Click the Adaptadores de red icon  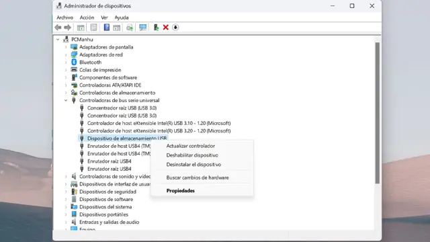click(74, 54)
